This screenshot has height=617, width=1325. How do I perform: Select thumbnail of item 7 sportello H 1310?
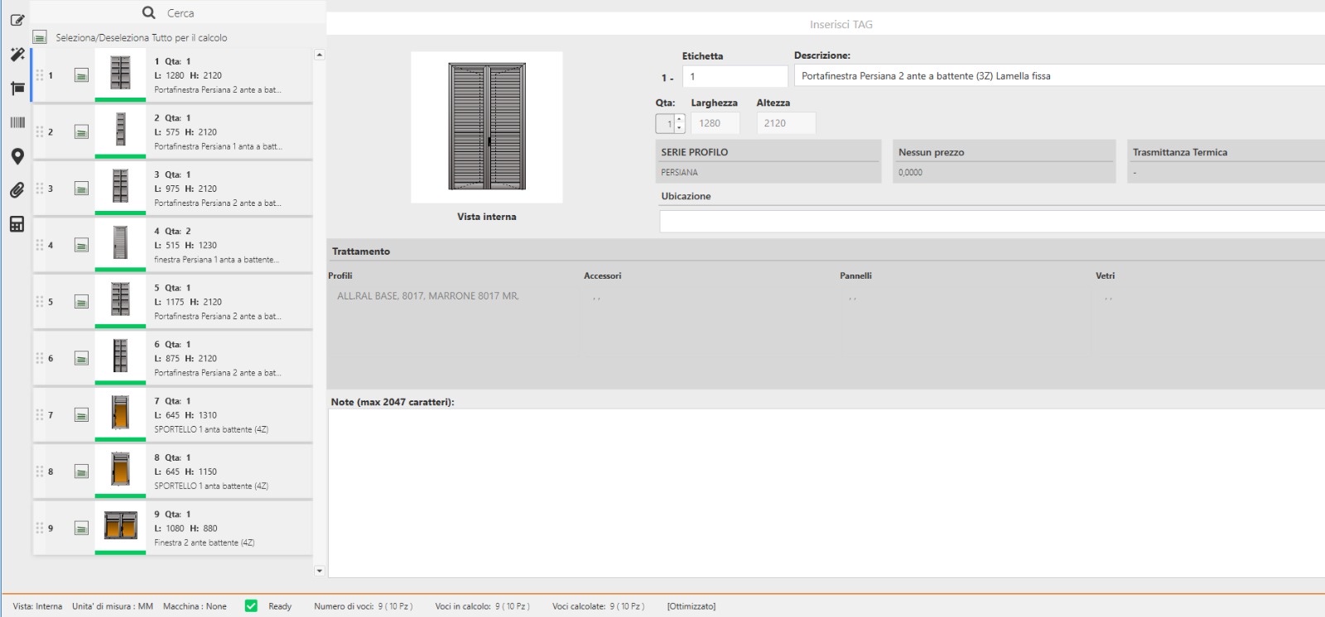coord(120,414)
